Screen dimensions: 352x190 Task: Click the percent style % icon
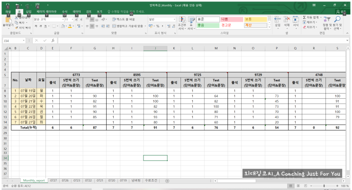[158, 26]
